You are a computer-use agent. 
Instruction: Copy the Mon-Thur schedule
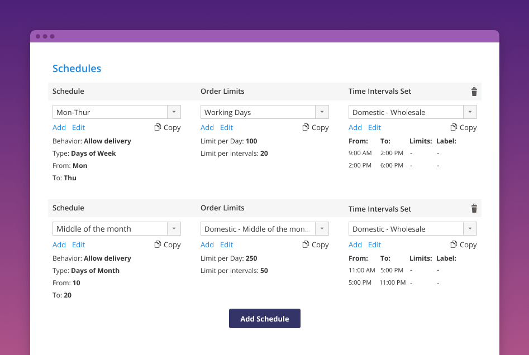168,127
